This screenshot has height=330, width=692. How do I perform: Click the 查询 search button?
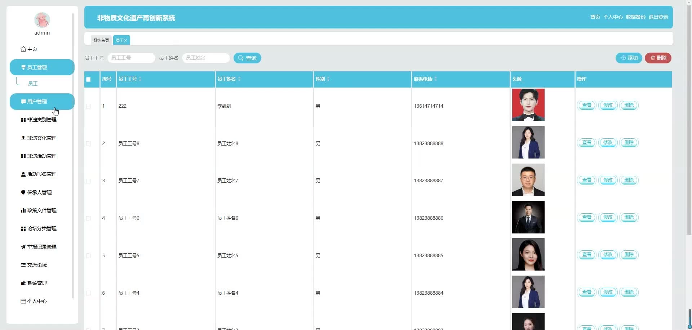pos(247,58)
